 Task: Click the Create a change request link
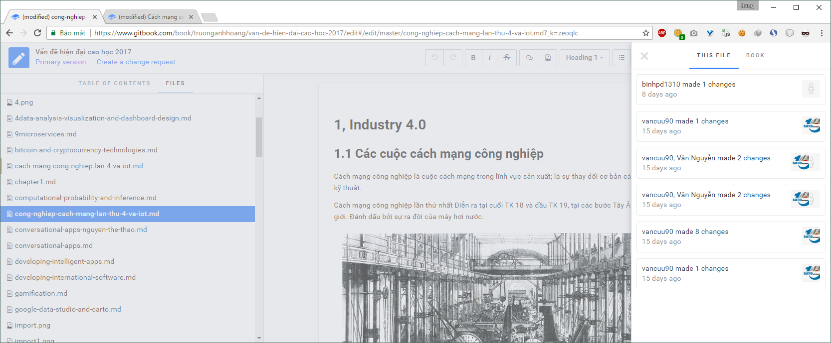[x=136, y=62]
